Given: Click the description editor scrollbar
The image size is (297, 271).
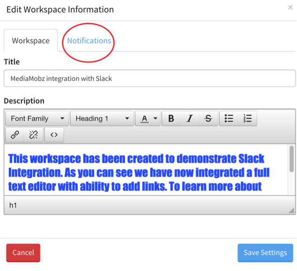Looking at the screenshot, I should point(292,159).
